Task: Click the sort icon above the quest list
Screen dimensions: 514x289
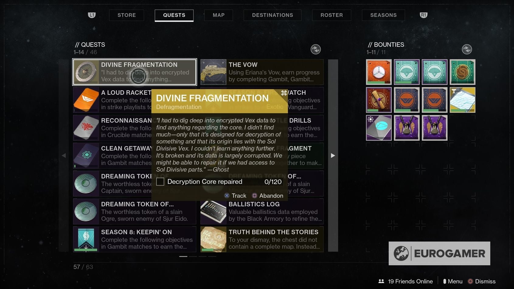Action: (316, 49)
